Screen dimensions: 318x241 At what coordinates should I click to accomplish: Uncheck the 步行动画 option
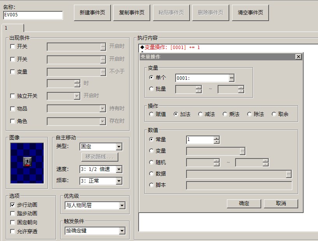(12, 205)
